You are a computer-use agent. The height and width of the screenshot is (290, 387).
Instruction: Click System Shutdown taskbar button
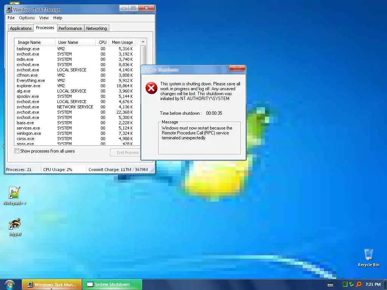(112, 285)
